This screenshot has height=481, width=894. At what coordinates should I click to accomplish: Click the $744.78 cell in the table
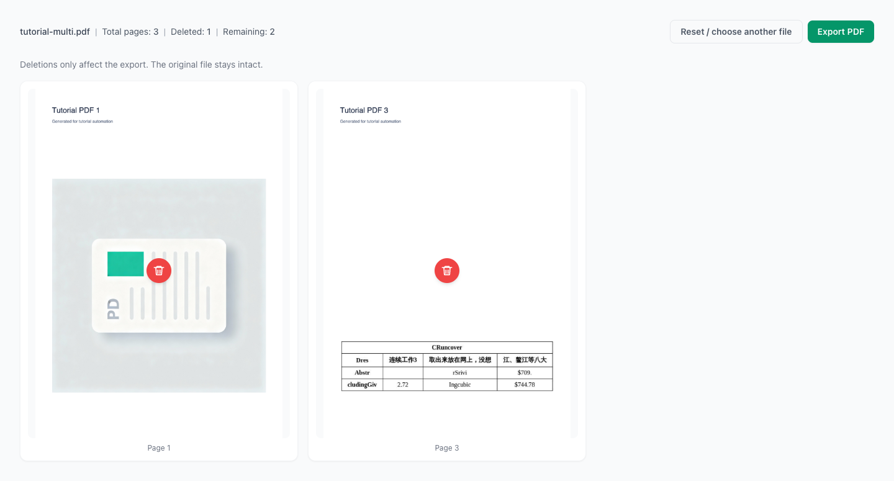click(525, 385)
